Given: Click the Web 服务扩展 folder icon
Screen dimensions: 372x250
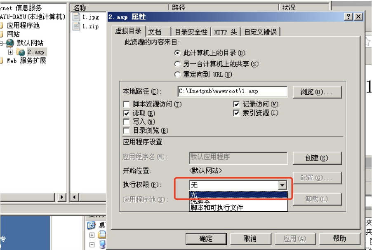Looking at the screenshot, I should click(x=2, y=61).
